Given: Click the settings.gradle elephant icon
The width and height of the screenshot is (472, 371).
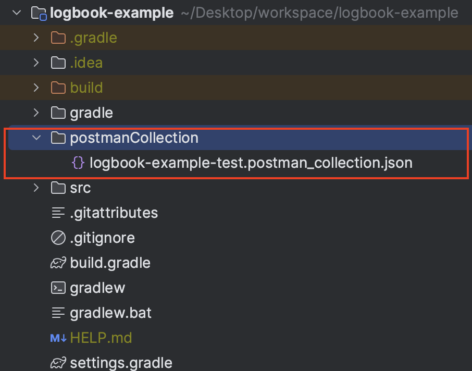Looking at the screenshot, I should [58, 363].
